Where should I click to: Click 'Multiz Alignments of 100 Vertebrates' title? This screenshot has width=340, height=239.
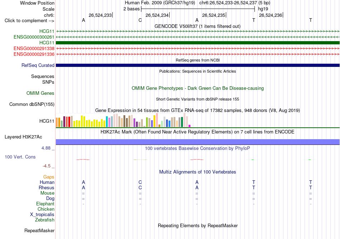click(198, 172)
